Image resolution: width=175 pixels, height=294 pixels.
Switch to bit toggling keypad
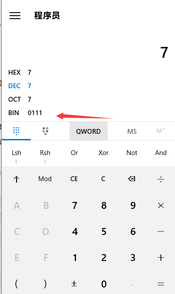45,131
